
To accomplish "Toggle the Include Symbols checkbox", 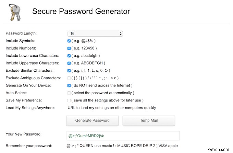I will click(x=69, y=41).
